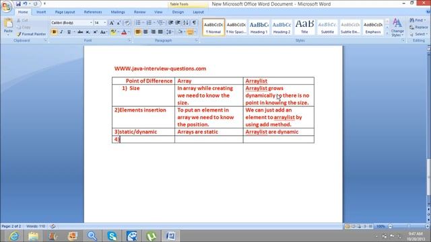431x242 pixels.
Task: Expand the Clipboard pane launcher
Action: pyautogui.click(x=46, y=40)
